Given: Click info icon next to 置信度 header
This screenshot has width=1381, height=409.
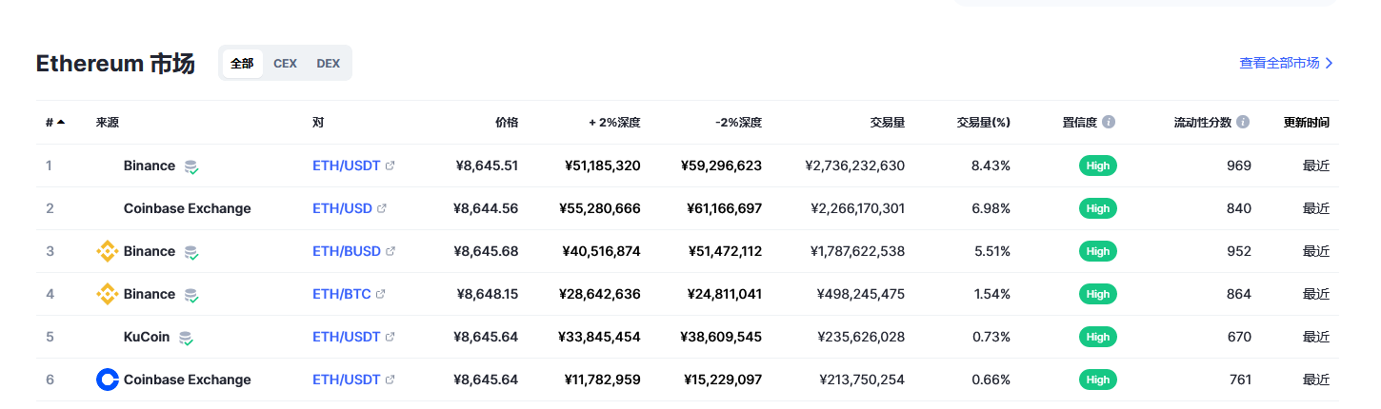Looking at the screenshot, I should [x=1109, y=123].
